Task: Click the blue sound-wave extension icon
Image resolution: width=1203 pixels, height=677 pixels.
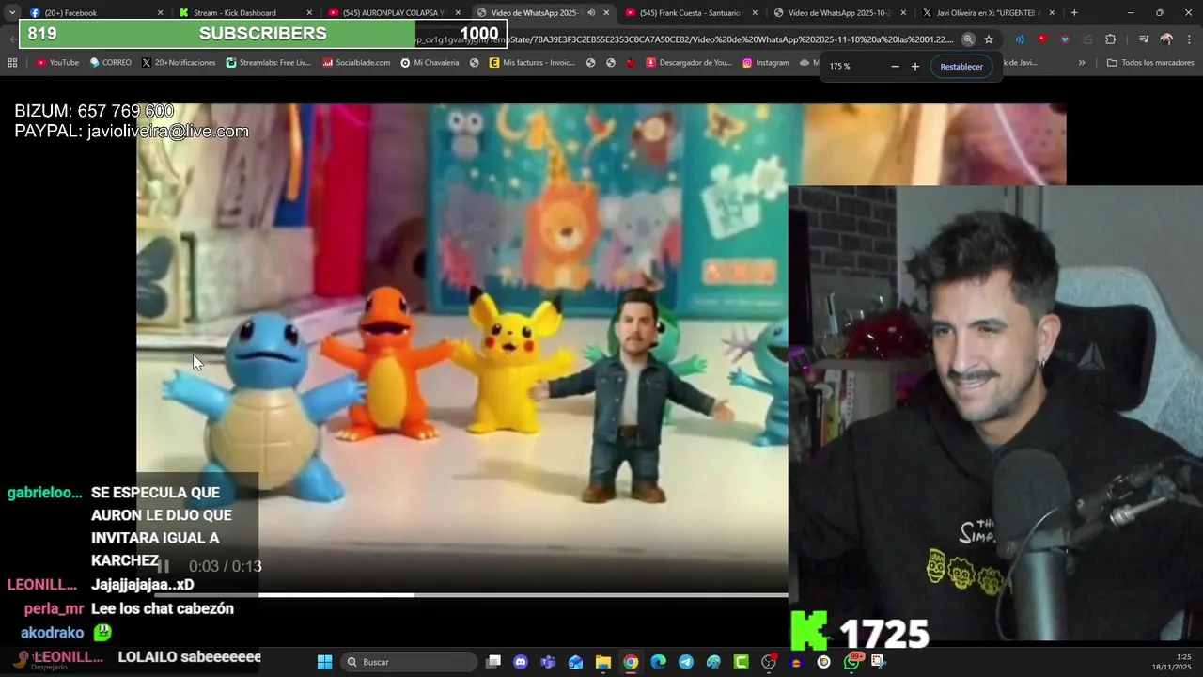Action: (1020, 39)
